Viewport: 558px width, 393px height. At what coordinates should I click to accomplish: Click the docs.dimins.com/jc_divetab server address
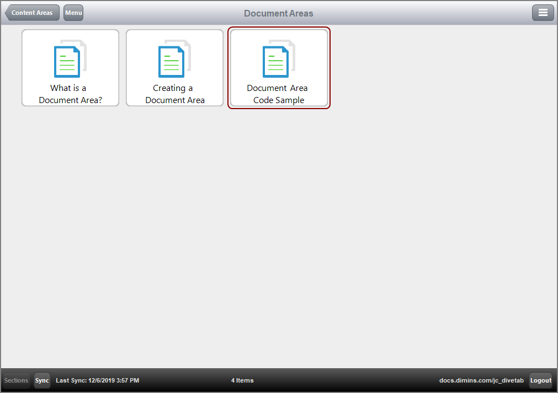[481, 380]
